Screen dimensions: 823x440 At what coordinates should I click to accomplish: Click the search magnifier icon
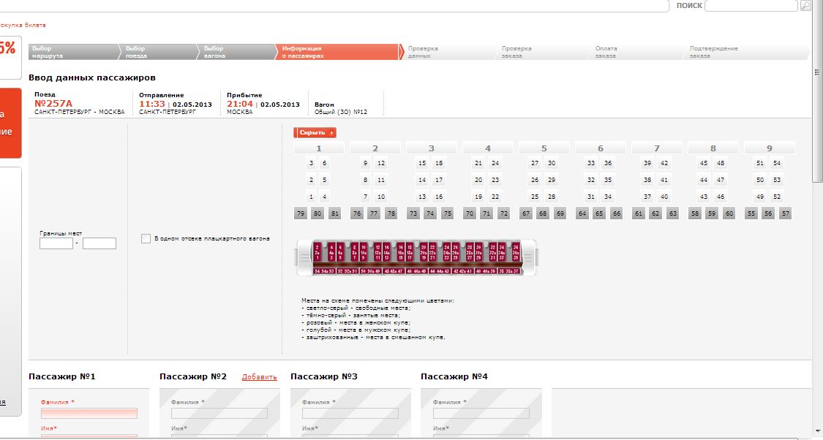(x=805, y=6)
